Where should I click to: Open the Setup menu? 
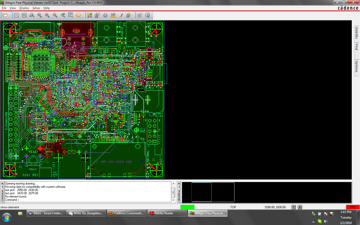click(36, 8)
